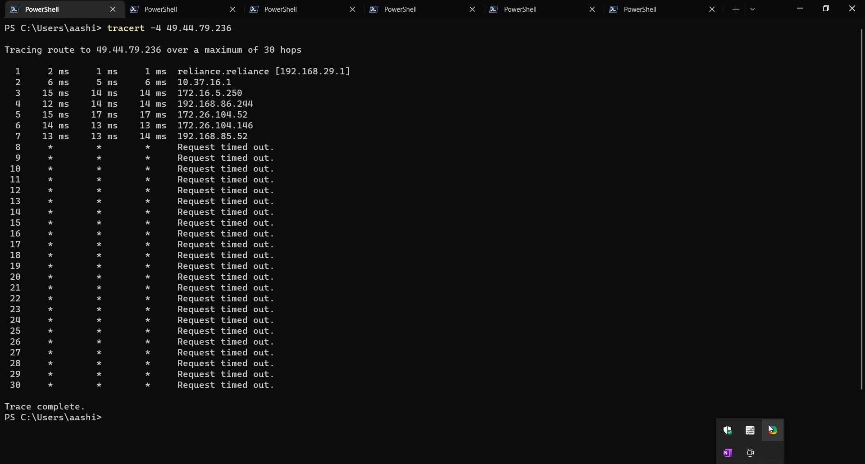Close the second PowerShell tab
This screenshot has width=865, height=464.
(232, 9)
